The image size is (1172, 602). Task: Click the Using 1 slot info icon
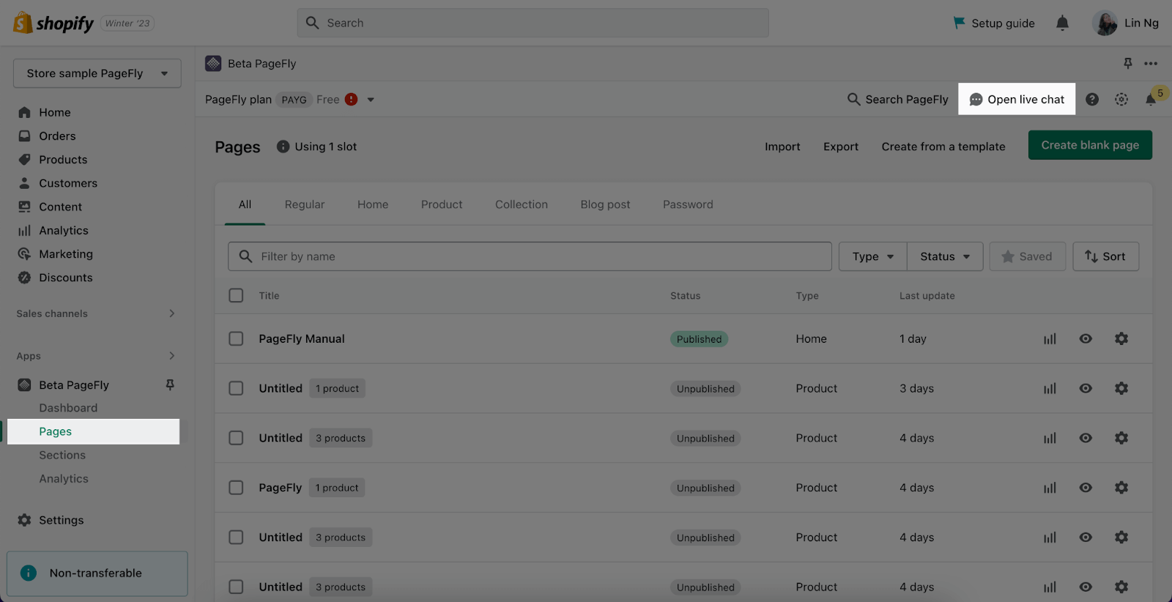click(x=283, y=146)
